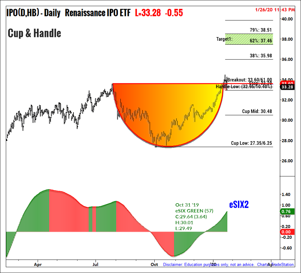Click the 'Breakout: 33.60/61.00' label
The image size is (301, 273).
pyautogui.click(x=249, y=80)
